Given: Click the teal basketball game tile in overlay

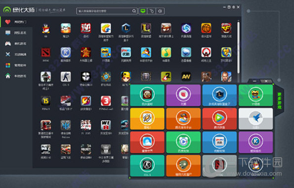Looking at the screenshot, I should 147,95.
